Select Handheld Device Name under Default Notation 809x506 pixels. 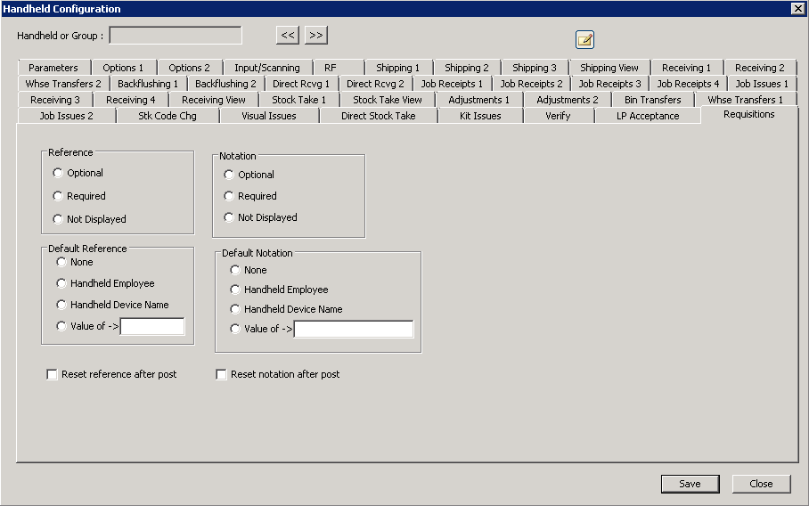click(x=235, y=309)
